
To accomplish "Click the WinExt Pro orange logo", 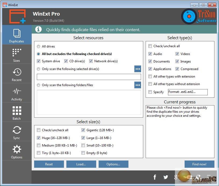I will [17, 16].
